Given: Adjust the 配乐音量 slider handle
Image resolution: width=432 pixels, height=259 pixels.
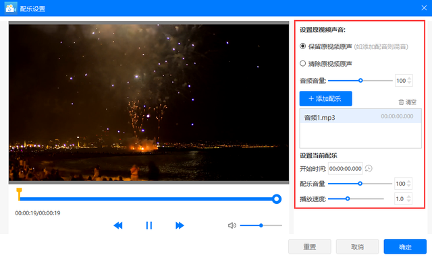Looking at the screenshot, I should click(360, 184).
